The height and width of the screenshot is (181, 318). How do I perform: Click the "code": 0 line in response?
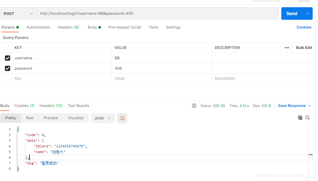coord(35,135)
